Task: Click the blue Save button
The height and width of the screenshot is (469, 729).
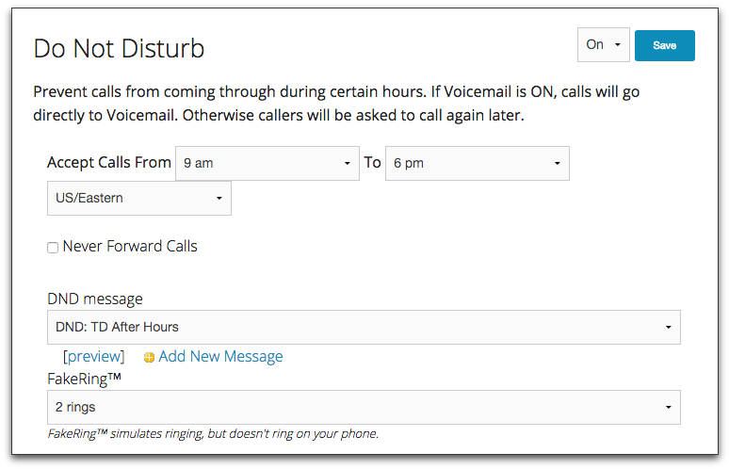Action: pos(664,45)
